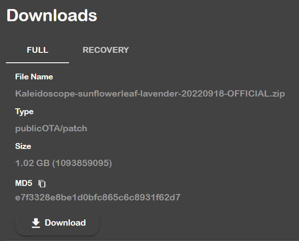Click the MD5 label
Screen dimensions: 299x241
point(24,183)
